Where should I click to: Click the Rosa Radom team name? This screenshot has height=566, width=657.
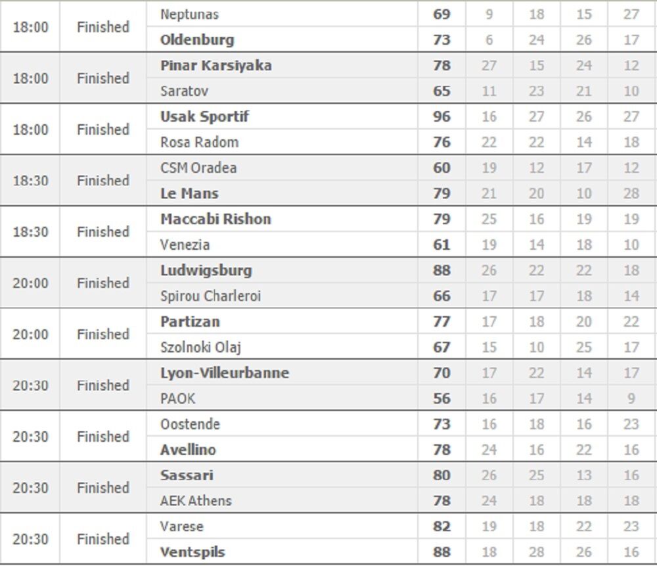tap(199, 143)
